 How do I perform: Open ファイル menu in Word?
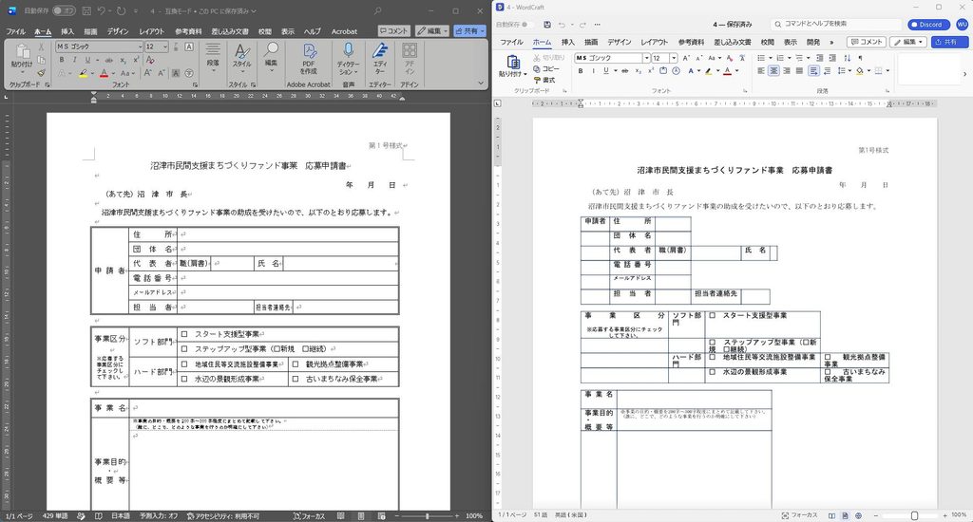pos(15,31)
